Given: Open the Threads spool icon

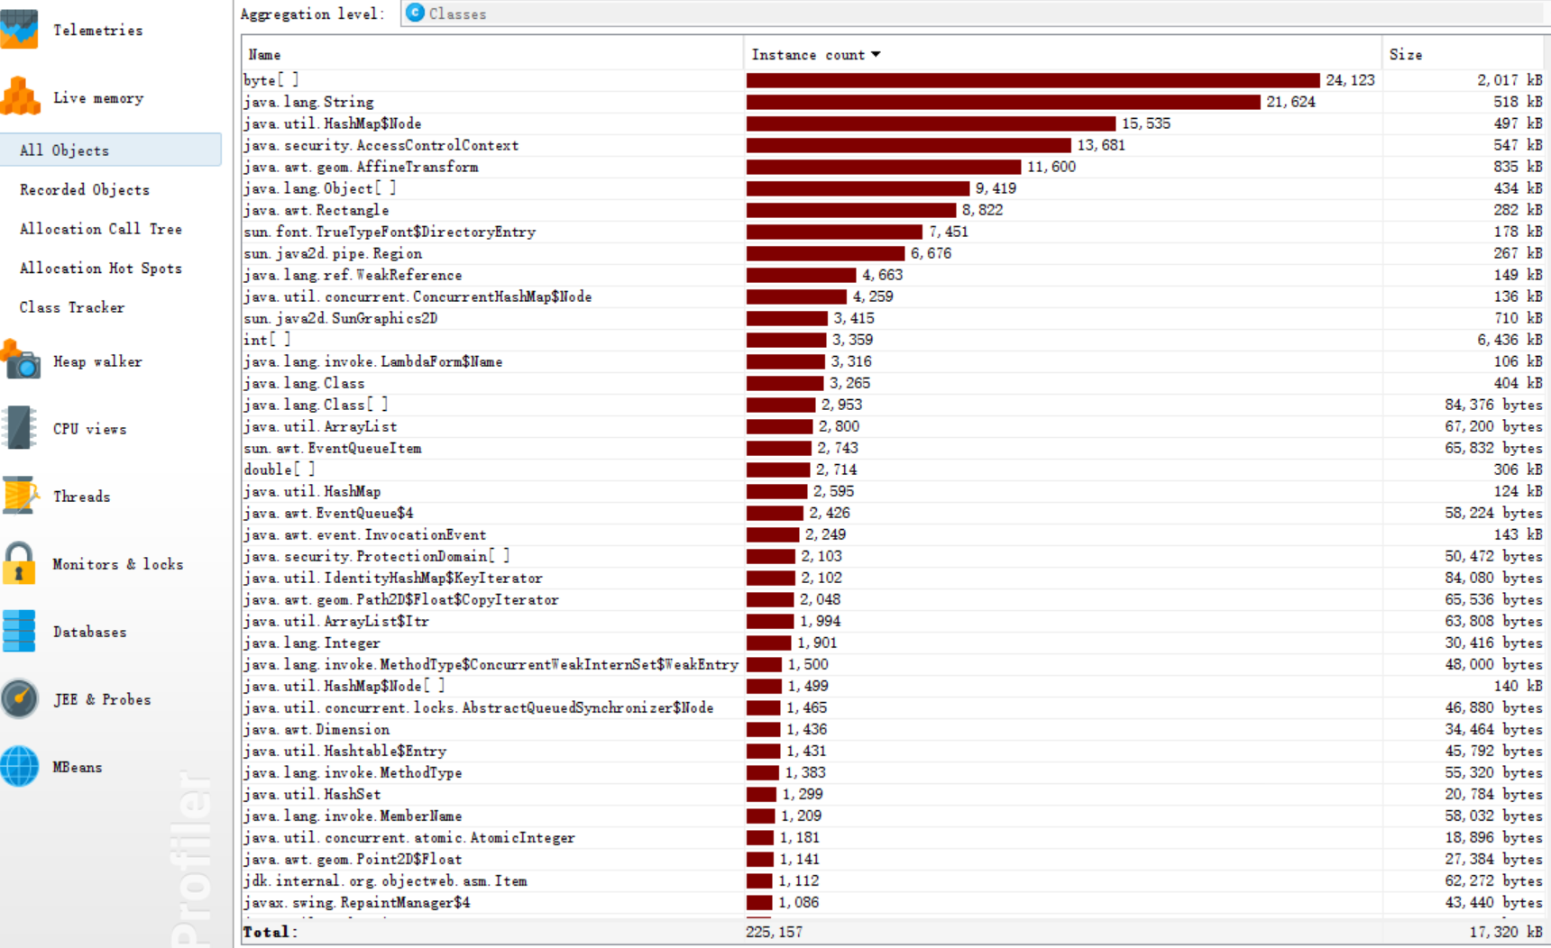Looking at the screenshot, I should click(20, 496).
